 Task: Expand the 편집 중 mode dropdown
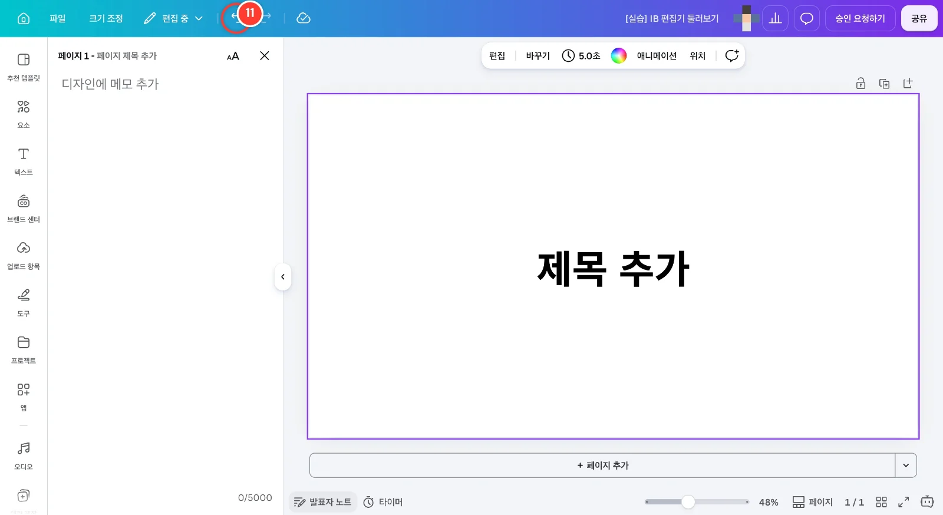(173, 18)
